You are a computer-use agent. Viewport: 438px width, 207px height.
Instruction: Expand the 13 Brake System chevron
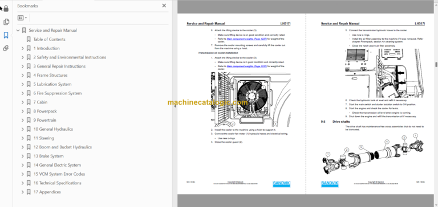[x=23, y=156]
